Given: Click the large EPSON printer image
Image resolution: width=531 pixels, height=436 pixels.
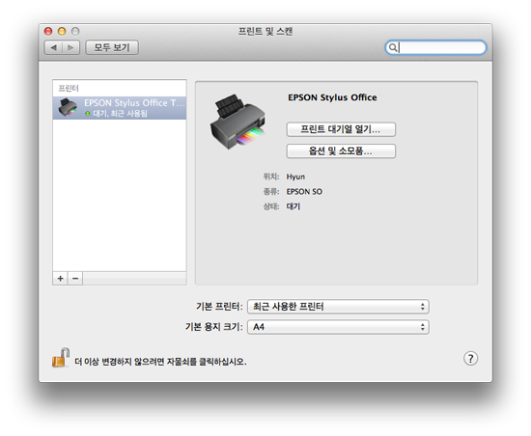Looking at the screenshot, I should point(238,122).
